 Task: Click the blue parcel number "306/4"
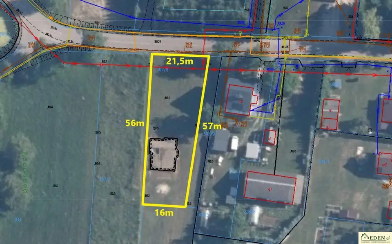(324, 162)
